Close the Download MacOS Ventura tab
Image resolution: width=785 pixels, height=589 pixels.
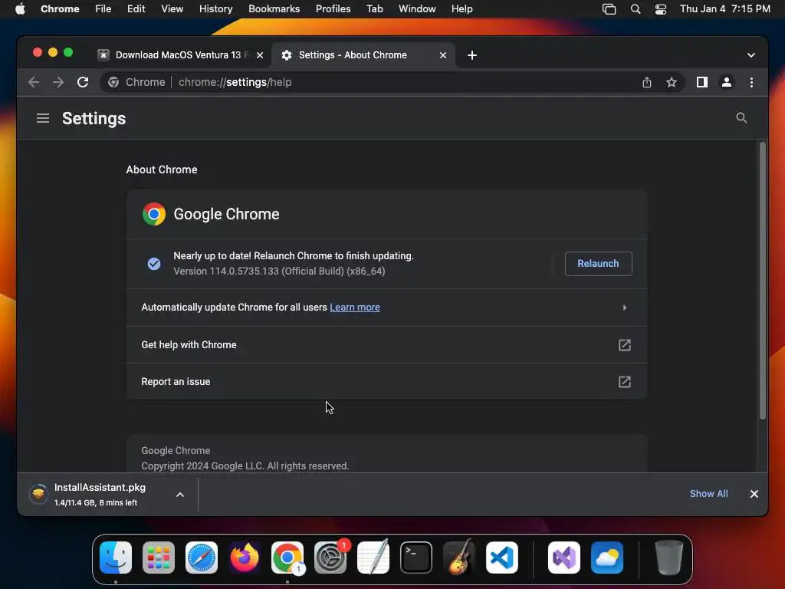pos(260,55)
